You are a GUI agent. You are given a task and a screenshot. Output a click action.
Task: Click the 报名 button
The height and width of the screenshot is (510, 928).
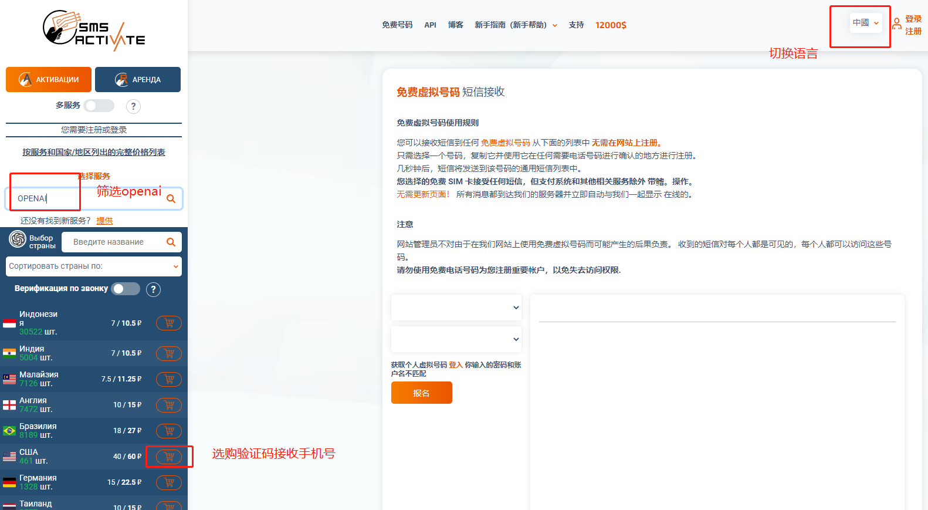tap(422, 393)
